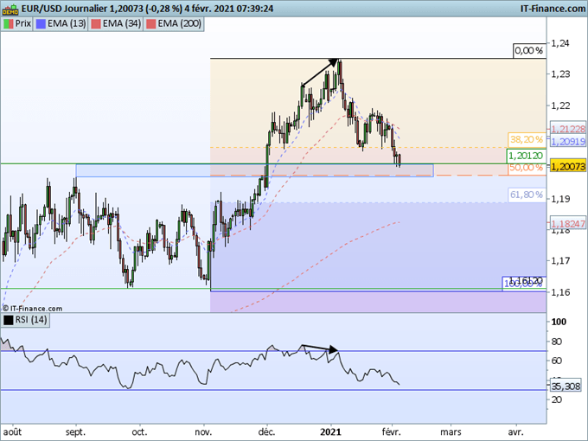Click the 1,20120 green price label
The image size is (588, 441).
point(526,156)
